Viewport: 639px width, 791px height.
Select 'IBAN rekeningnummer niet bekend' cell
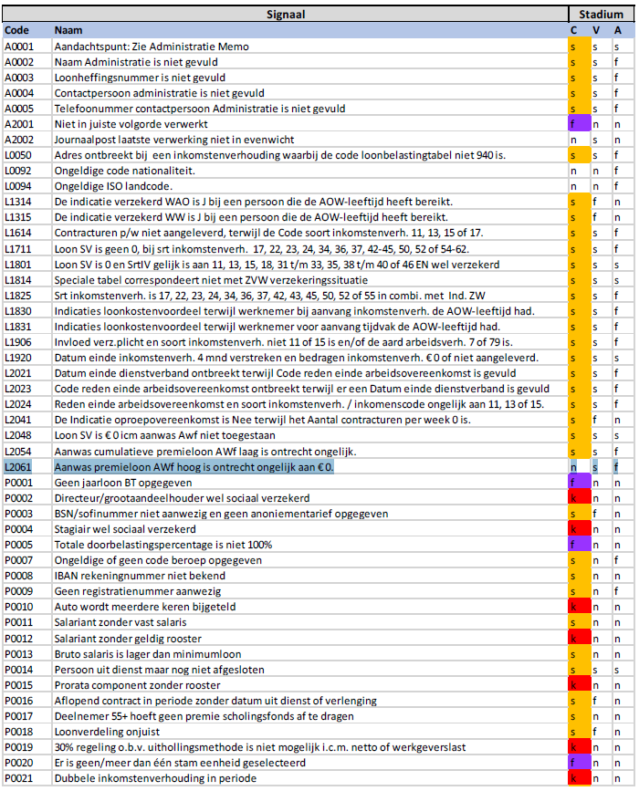tap(309, 576)
